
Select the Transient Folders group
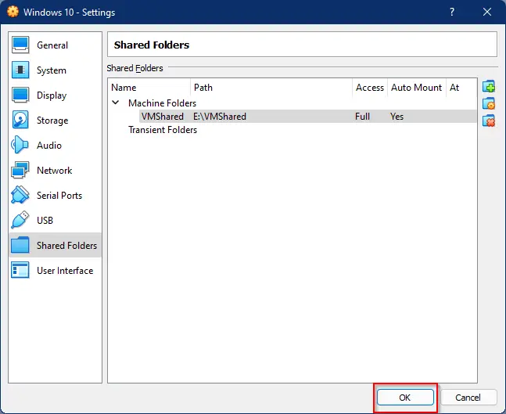(x=163, y=130)
